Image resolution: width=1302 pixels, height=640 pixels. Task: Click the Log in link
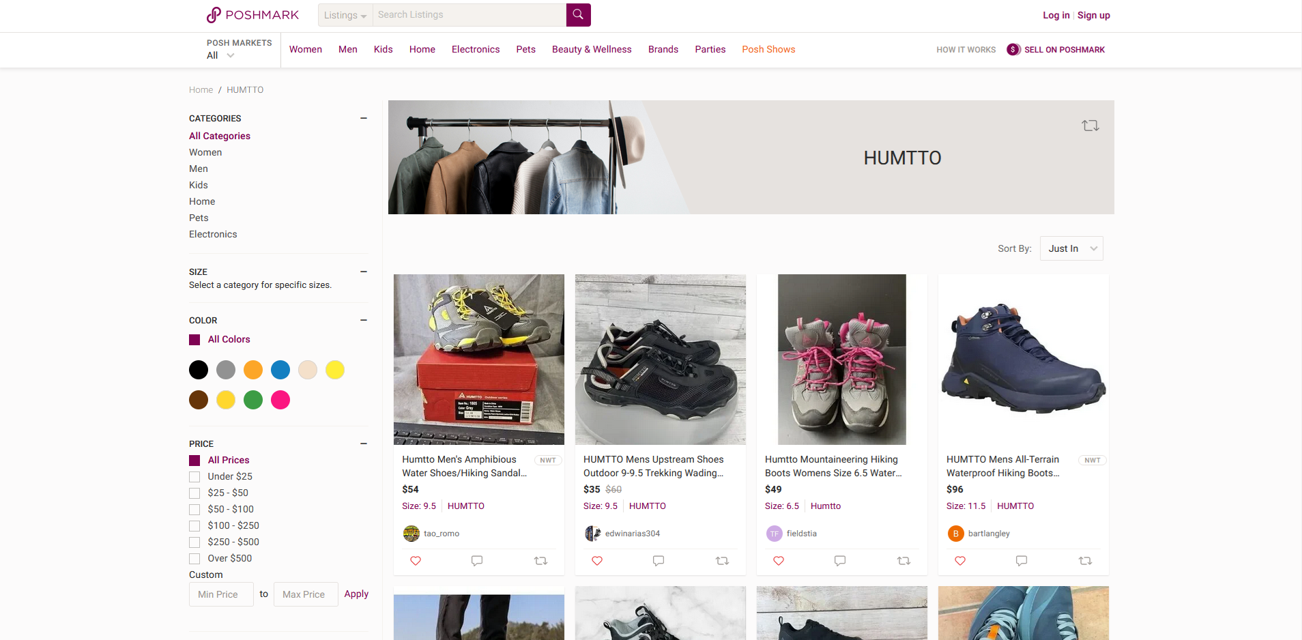tap(1056, 15)
